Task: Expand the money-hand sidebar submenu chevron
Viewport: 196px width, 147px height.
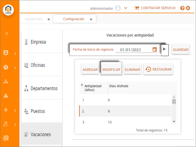Action: coord(15,124)
